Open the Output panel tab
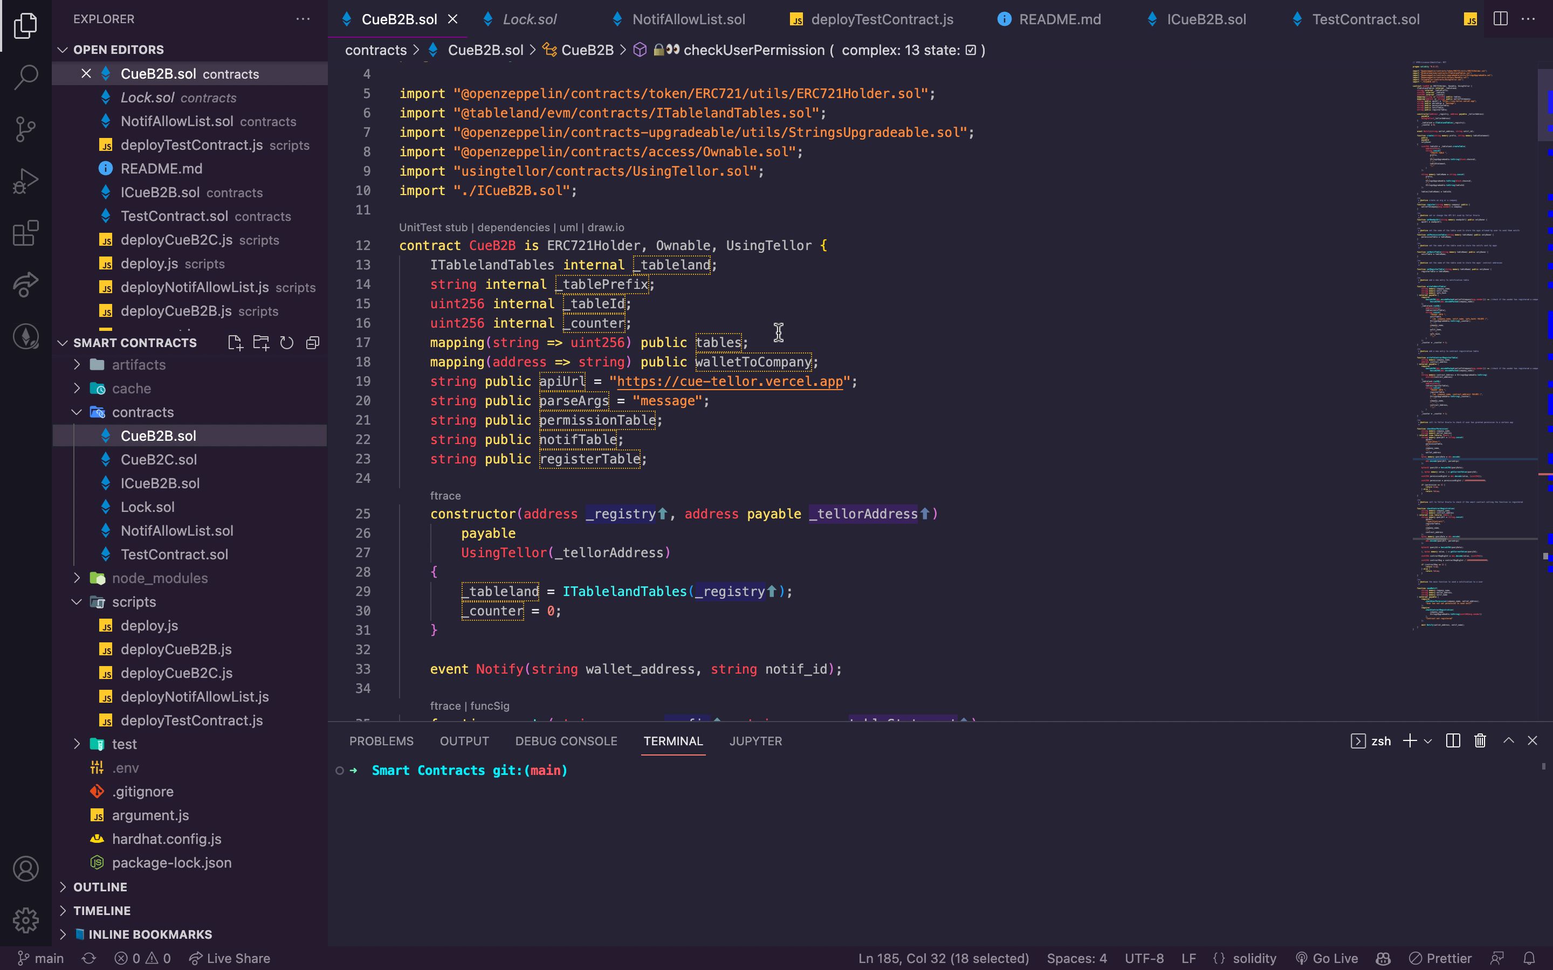 464,741
